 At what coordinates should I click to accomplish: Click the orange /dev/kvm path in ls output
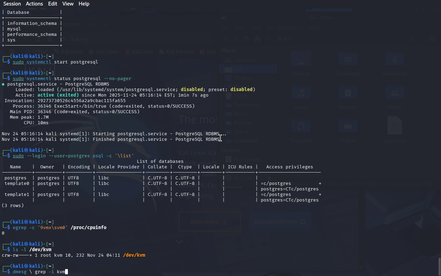point(134,255)
